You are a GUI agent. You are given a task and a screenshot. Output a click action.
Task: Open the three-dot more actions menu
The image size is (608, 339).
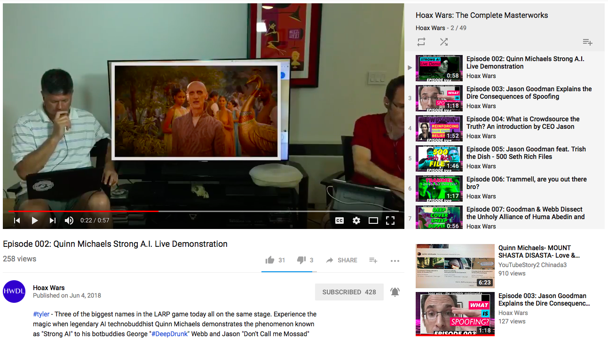(395, 260)
